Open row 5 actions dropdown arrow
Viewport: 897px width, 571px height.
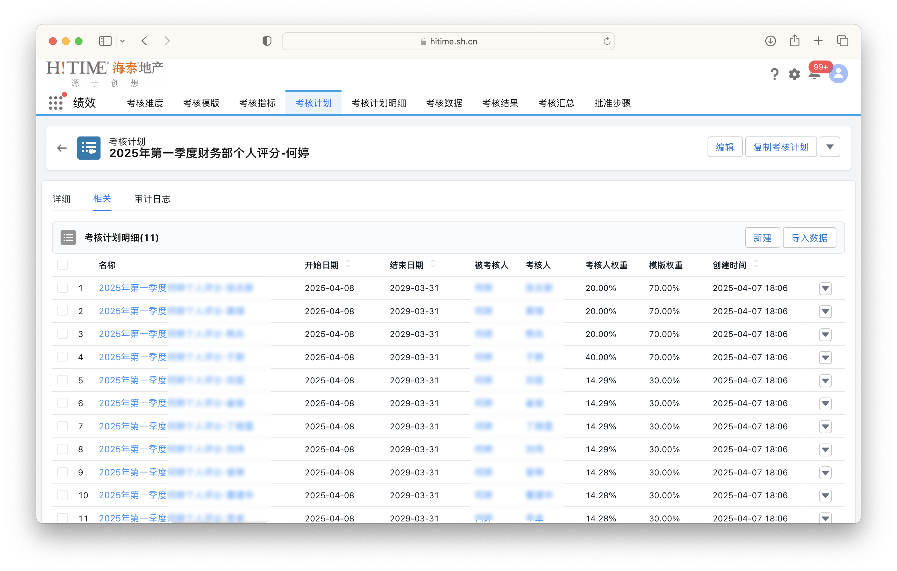[825, 380]
